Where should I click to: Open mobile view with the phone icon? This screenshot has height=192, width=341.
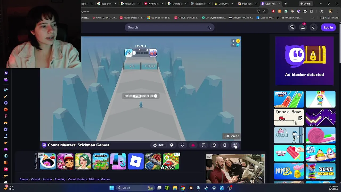225,145
